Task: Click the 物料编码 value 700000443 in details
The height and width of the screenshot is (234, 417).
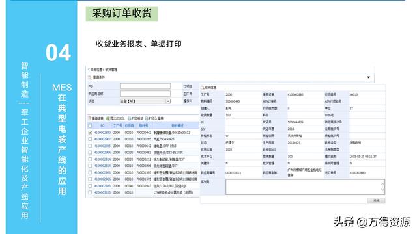Action: point(233,101)
